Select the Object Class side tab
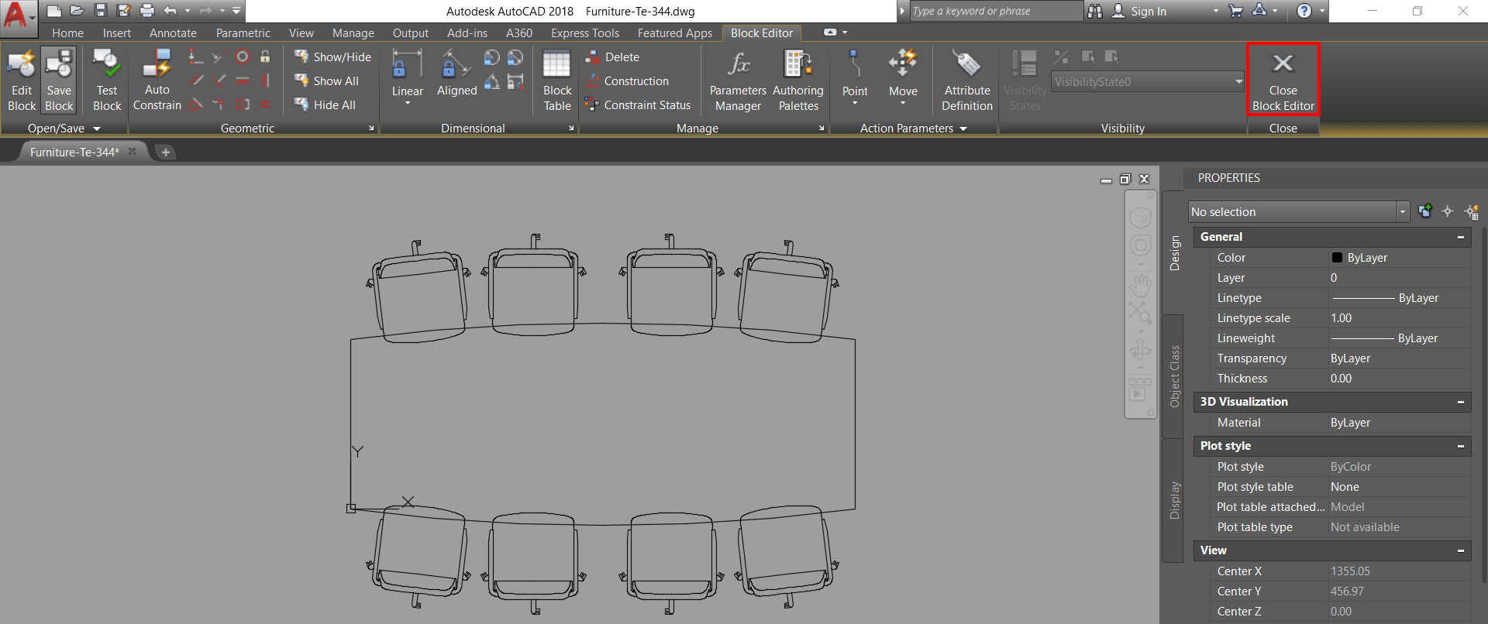1488x624 pixels. 1174,376
